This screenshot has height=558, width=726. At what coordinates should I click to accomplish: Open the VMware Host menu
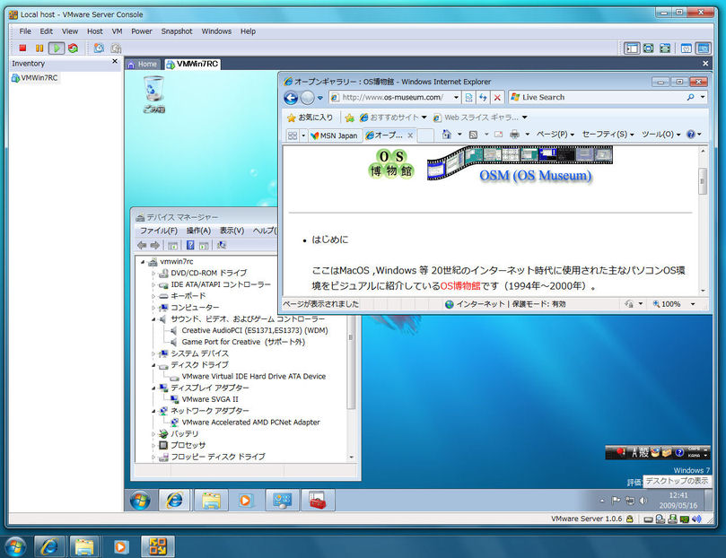[95, 31]
